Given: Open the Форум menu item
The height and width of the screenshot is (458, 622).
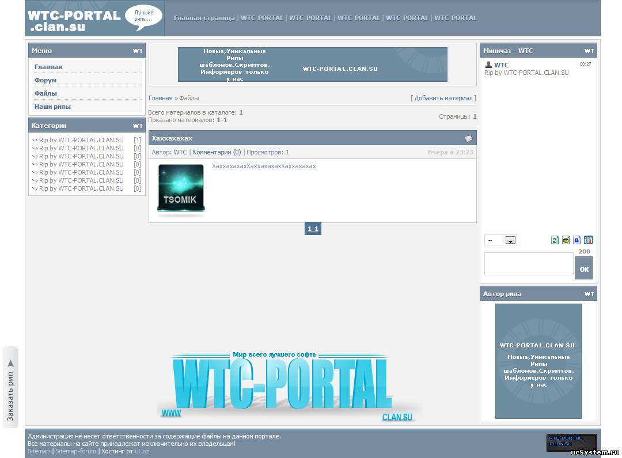Looking at the screenshot, I should point(45,80).
